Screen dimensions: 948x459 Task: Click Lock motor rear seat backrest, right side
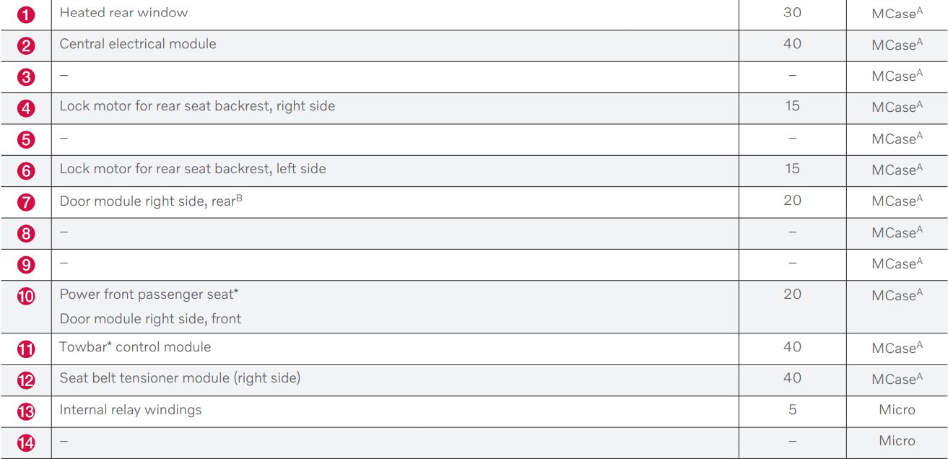point(196,106)
